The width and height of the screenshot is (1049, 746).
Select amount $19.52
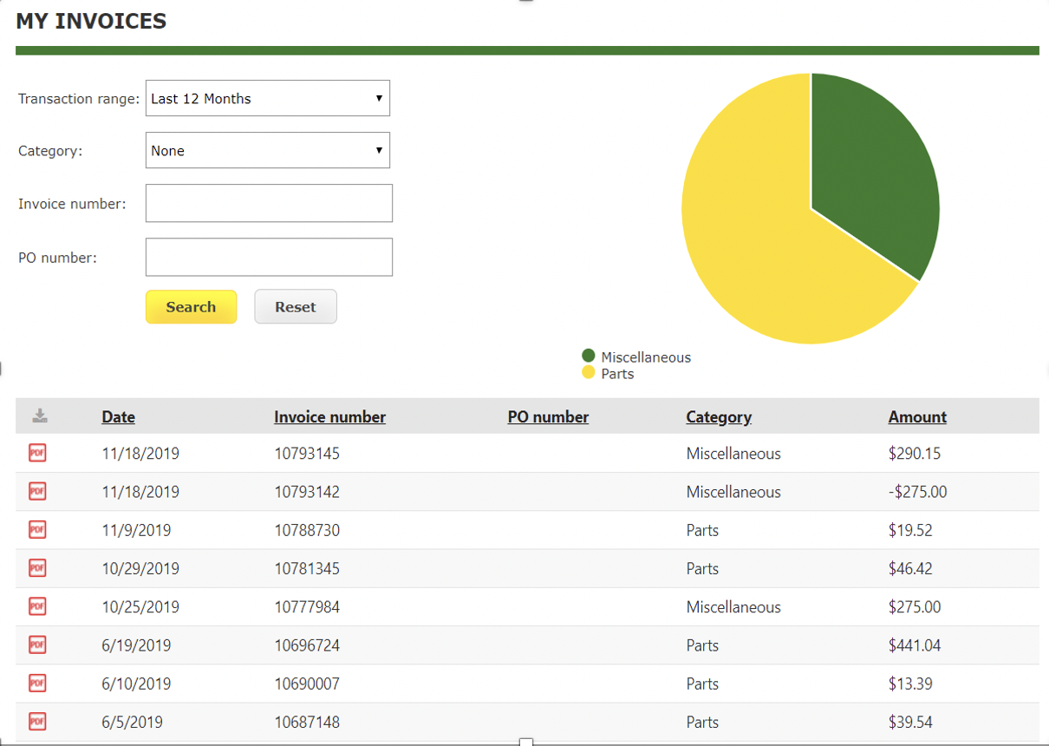coord(910,530)
